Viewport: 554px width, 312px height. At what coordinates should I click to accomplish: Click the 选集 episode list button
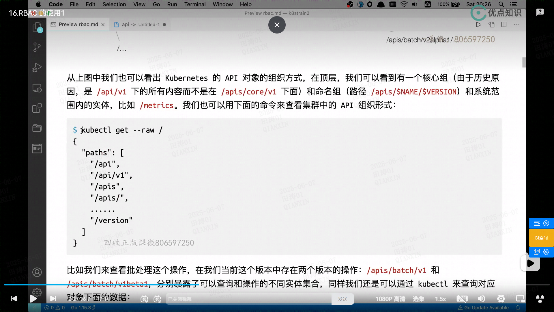coord(418,299)
